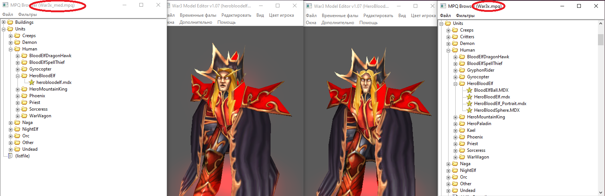Open Фильтры menu in War3x.mpq browser
605x196 pixels.
point(465,16)
